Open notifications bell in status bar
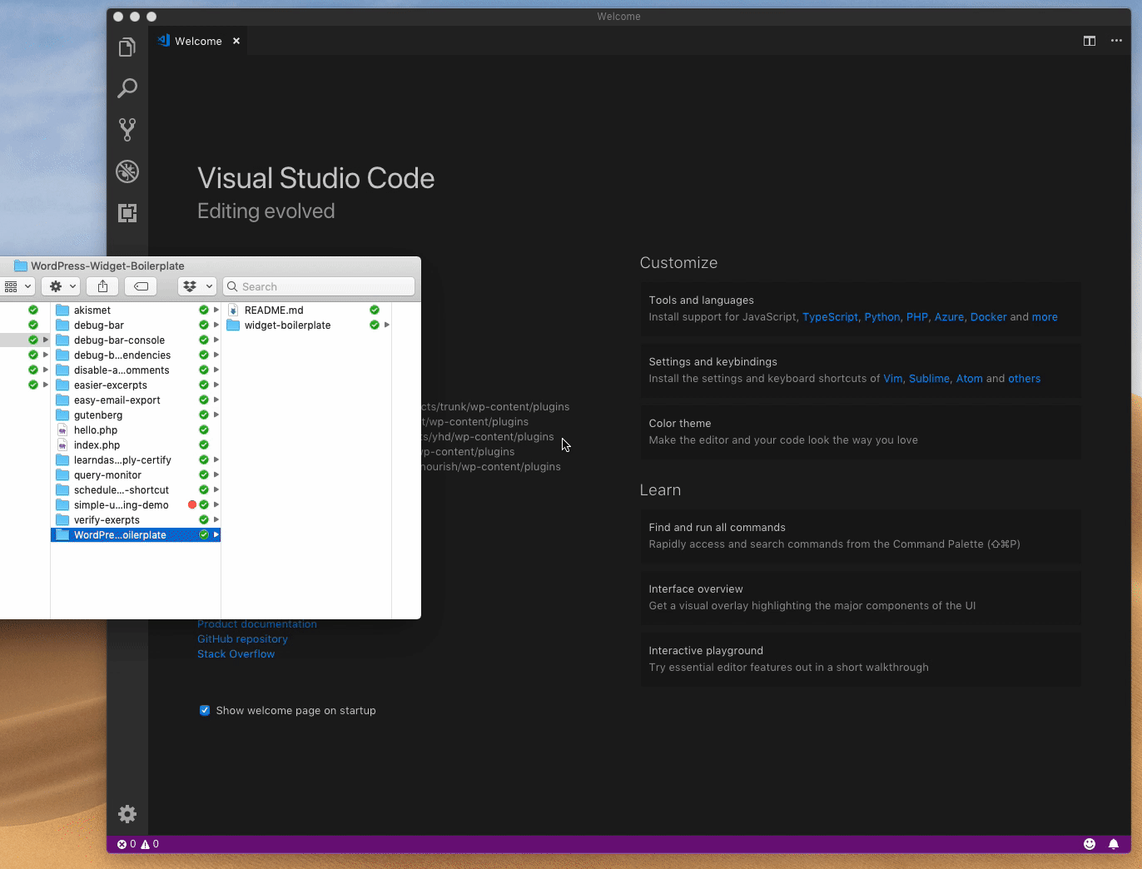Image resolution: width=1142 pixels, height=869 pixels. [1114, 844]
